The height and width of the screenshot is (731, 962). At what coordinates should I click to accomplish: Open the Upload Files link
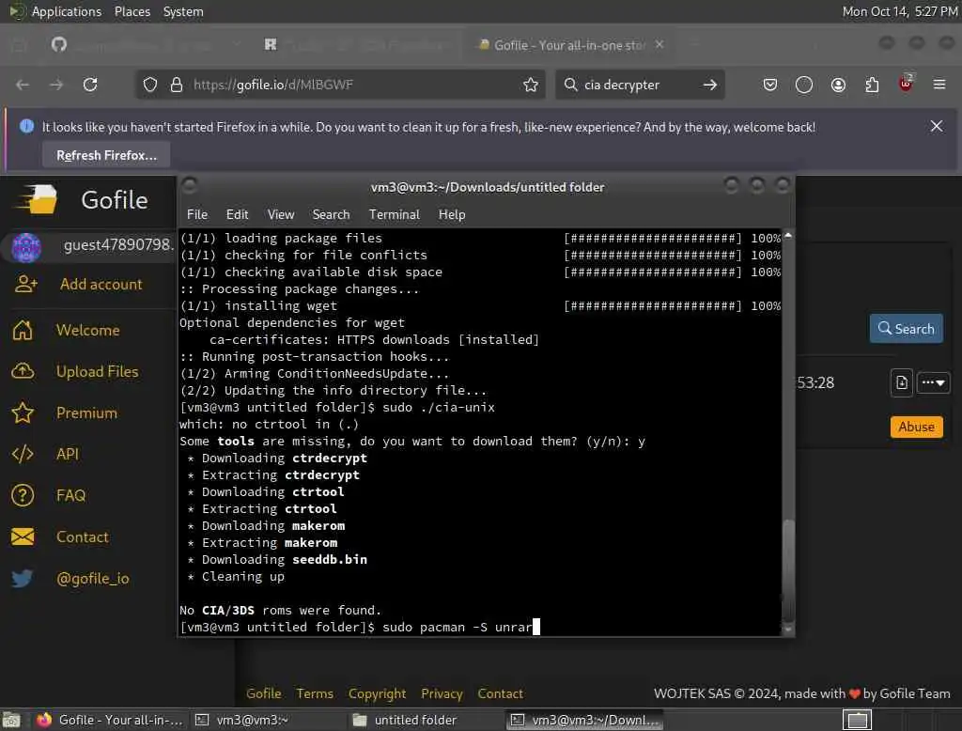pyautogui.click(x=98, y=371)
